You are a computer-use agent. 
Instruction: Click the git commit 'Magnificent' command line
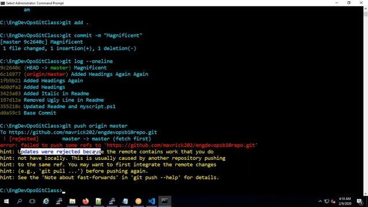click(71, 36)
